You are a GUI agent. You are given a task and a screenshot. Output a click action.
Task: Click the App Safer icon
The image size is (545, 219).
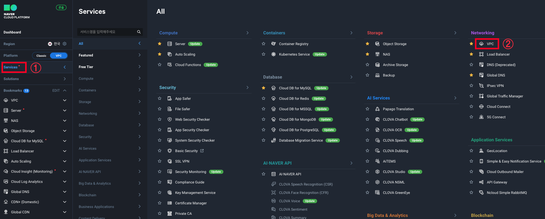(169, 99)
